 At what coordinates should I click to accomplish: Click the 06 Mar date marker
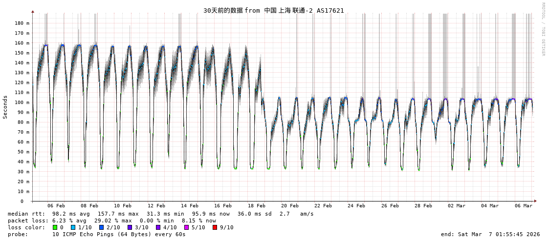click(524, 206)
